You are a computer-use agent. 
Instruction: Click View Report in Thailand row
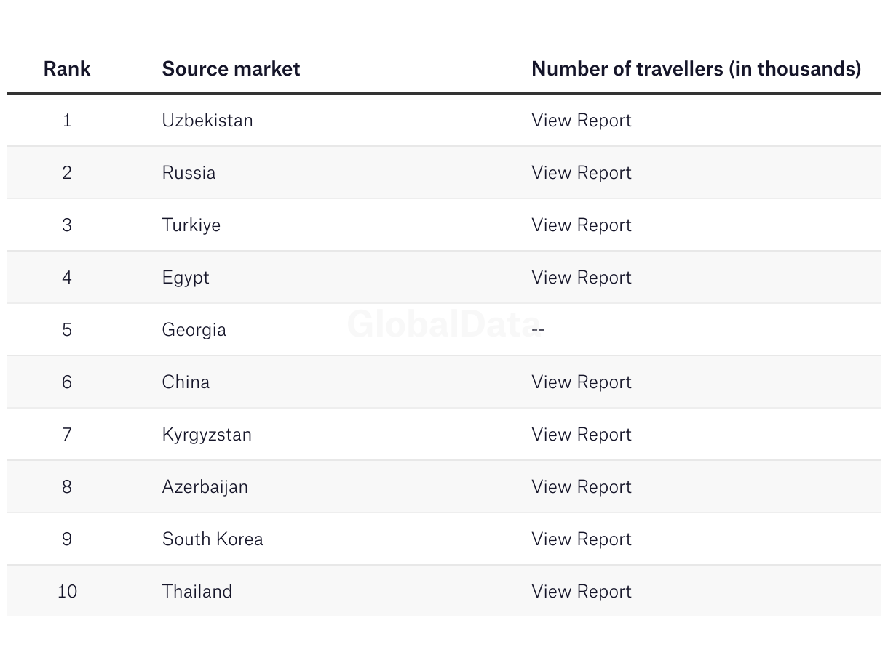point(581,592)
